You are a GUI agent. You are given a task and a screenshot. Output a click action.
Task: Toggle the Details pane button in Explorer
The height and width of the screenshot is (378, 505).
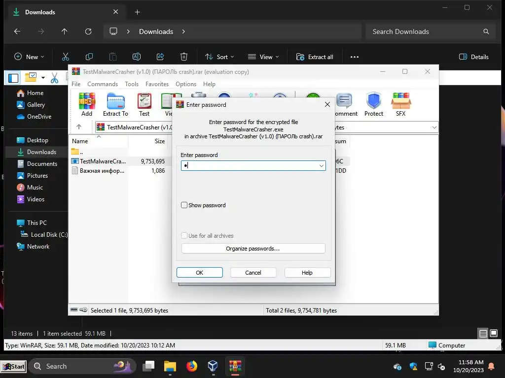(474, 57)
